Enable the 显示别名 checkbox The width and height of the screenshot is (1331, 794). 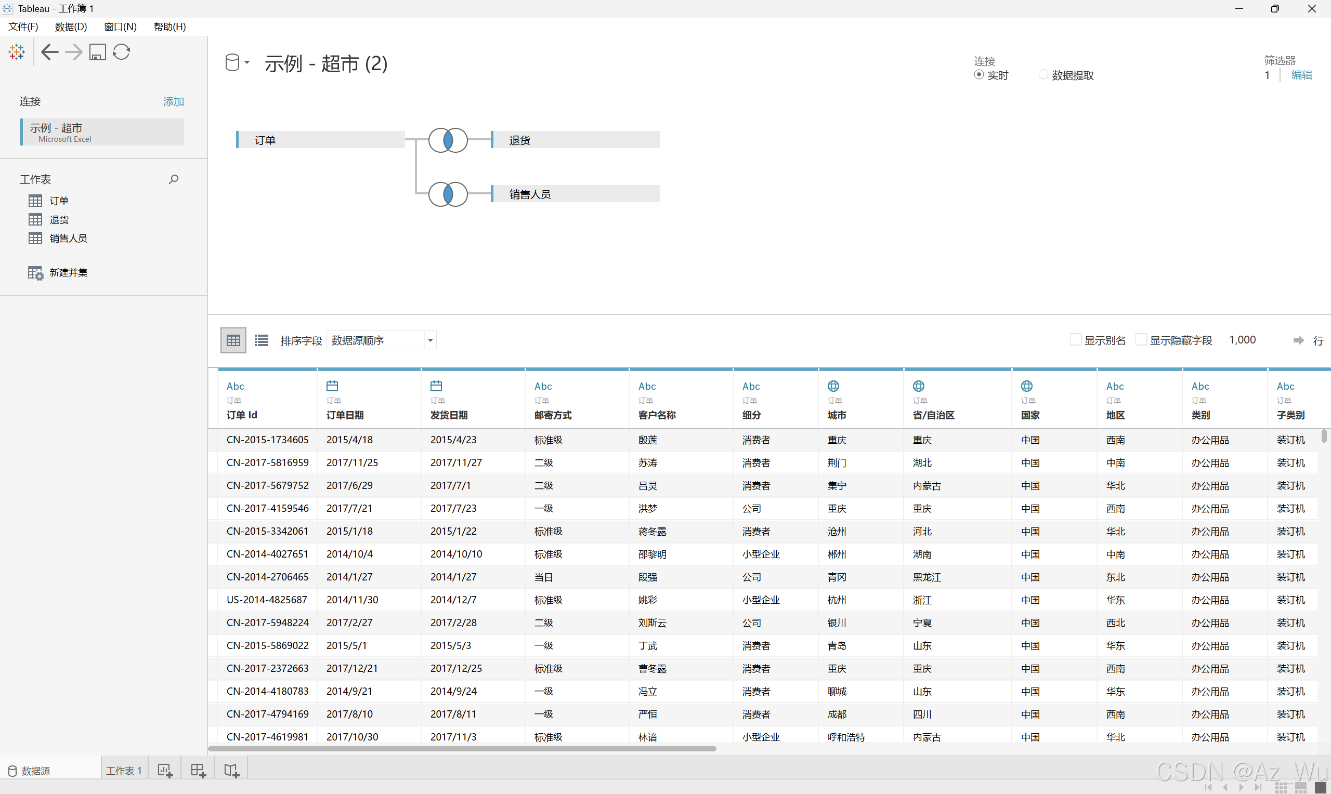pyautogui.click(x=1075, y=340)
